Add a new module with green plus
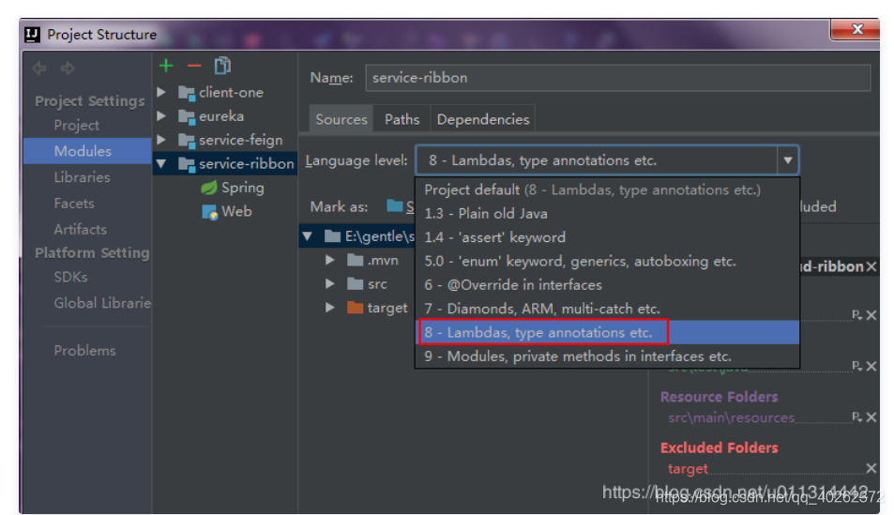This screenshot has width=894, height=515. click(166, 67)
